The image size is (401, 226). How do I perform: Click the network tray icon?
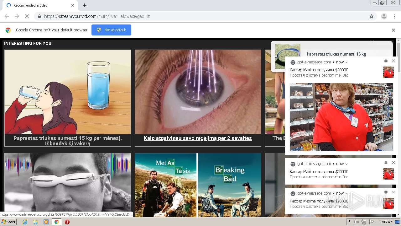(x=364, y=222)
